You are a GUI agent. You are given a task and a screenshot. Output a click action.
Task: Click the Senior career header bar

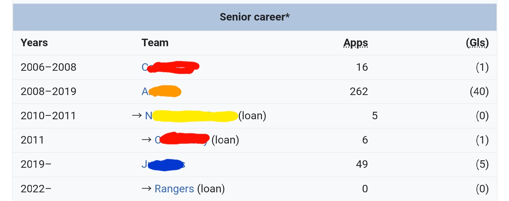click(254, 17)
